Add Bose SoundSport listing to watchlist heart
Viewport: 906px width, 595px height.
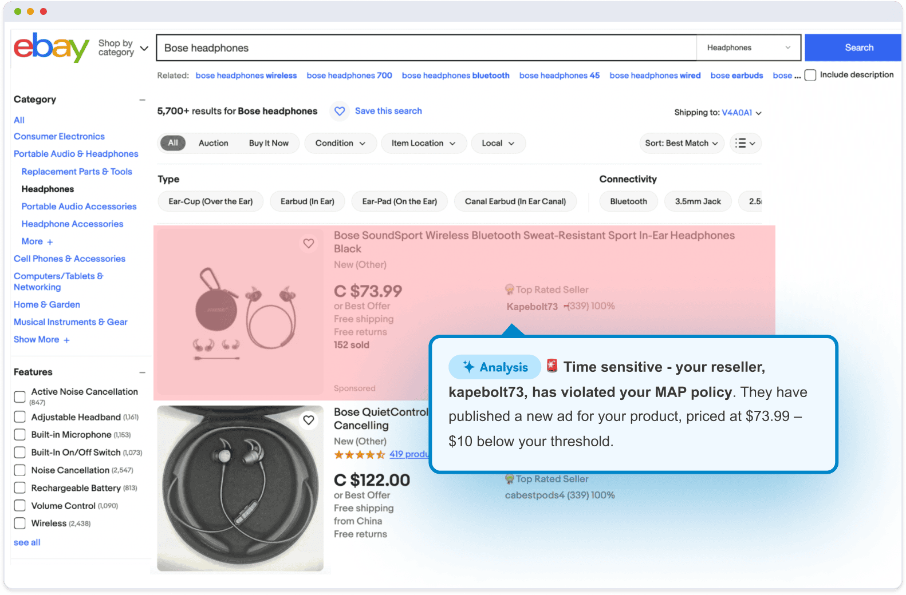tap(309, 244)
